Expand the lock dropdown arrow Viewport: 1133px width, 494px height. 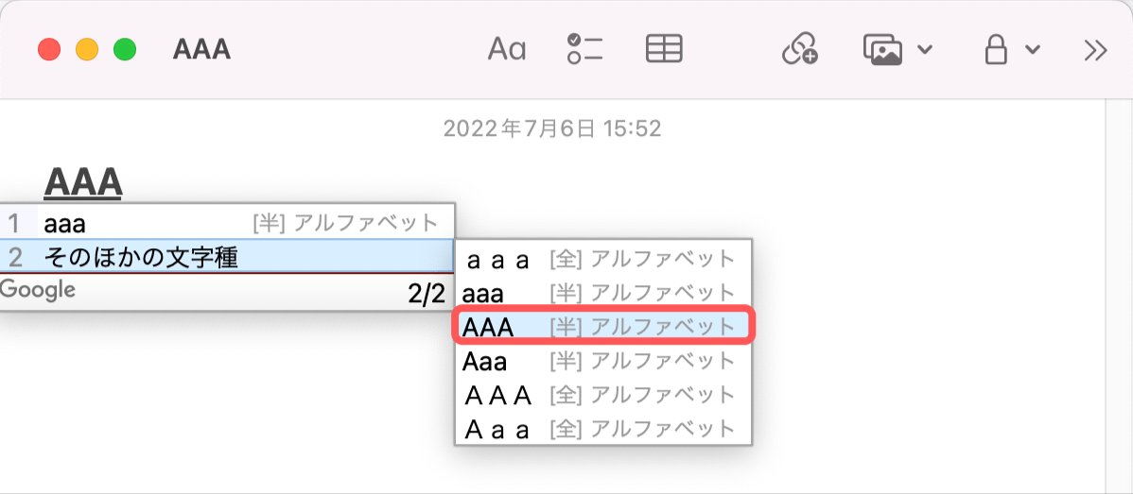1033,50
